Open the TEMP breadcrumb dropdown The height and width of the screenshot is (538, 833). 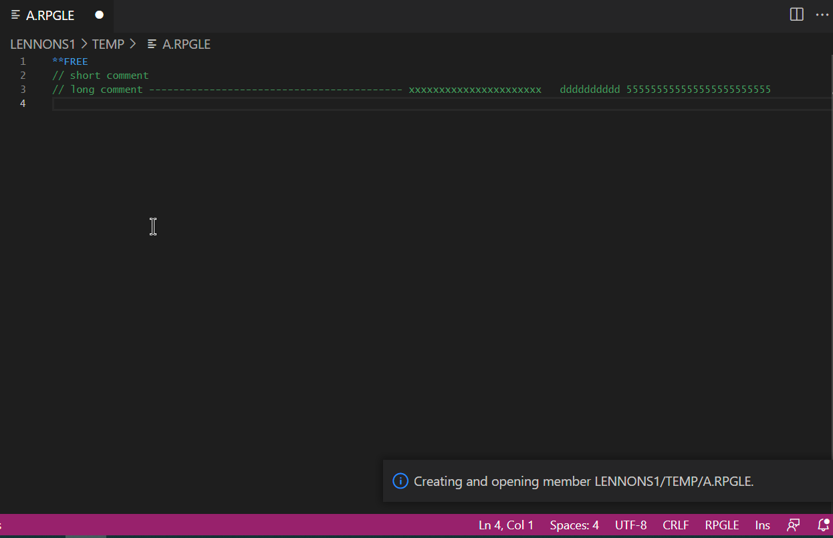(x=108, y=43)
